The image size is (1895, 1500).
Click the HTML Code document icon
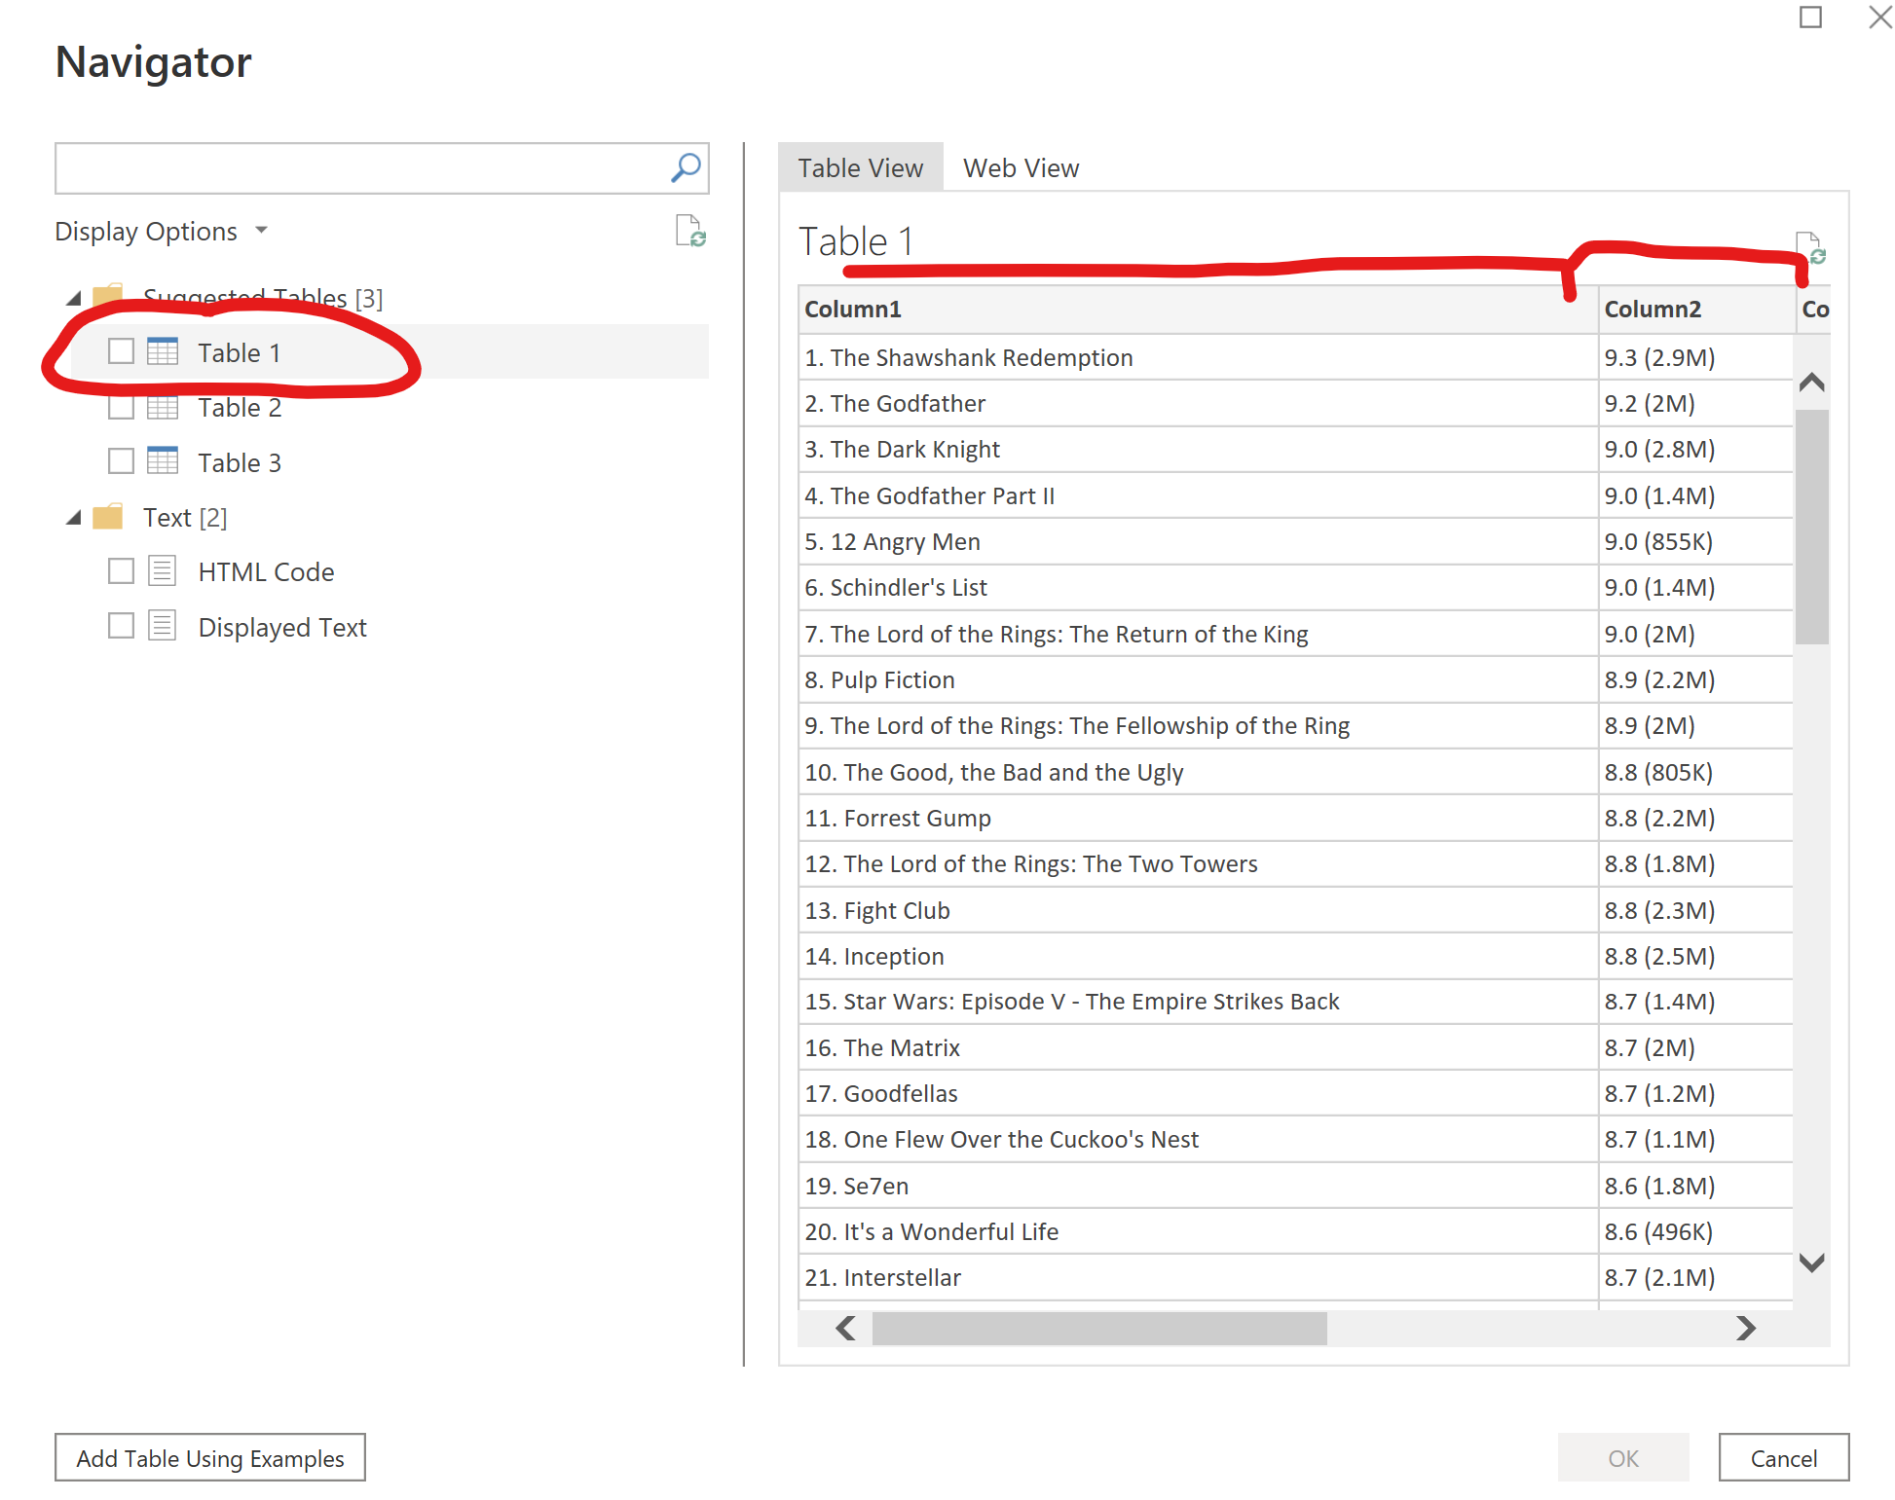(163, 570)
